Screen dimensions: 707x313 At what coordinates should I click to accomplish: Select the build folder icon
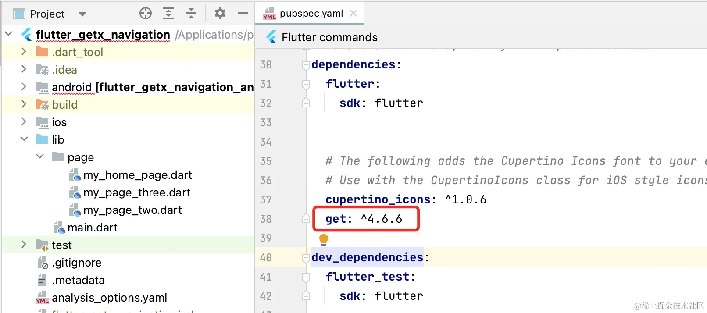tap(42, 105)
